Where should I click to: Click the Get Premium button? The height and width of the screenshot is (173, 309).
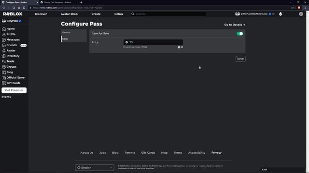[14, 90]
